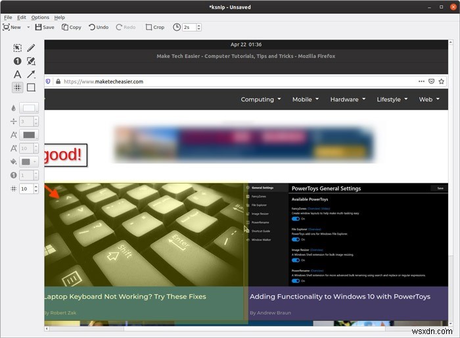Viewport: 460px width, 338px height.
Task: Click the Firefox three-dots page actions icon
Action: 421,82
